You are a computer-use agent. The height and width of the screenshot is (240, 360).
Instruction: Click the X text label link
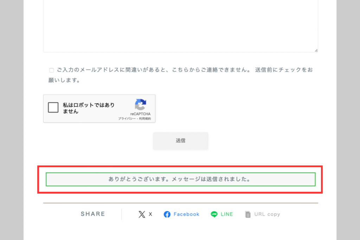pos(150,214)
